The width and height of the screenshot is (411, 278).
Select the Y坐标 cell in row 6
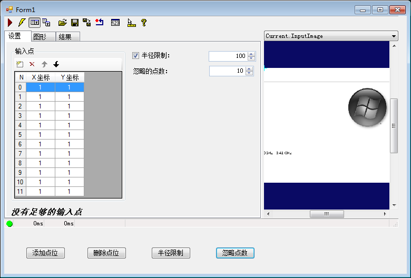pos(70,144)
